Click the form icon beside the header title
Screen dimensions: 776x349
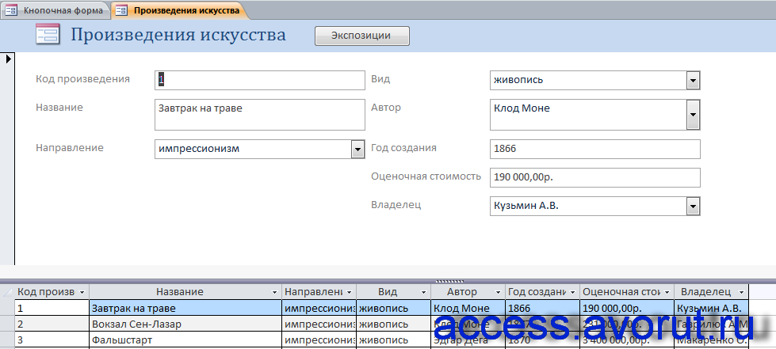pyautogui.click(x=48, y=35)
